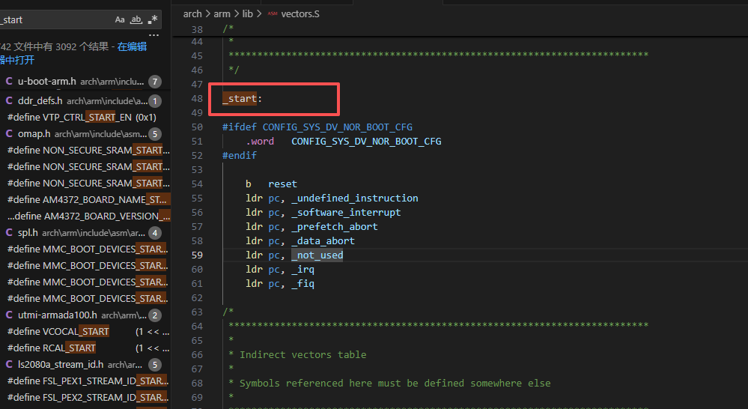
Task: Toggle Match Case in search box
Action: pos(120,19)
